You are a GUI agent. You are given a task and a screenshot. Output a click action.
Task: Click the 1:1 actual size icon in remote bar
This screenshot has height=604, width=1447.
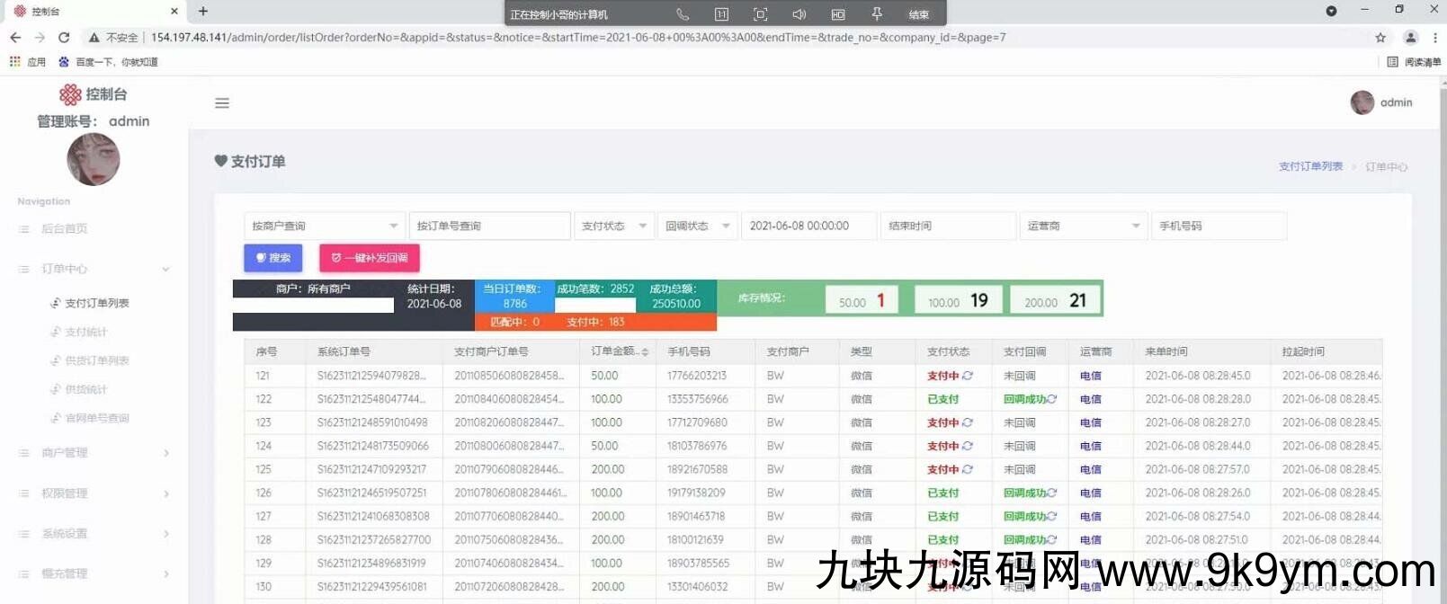point(721,13)
